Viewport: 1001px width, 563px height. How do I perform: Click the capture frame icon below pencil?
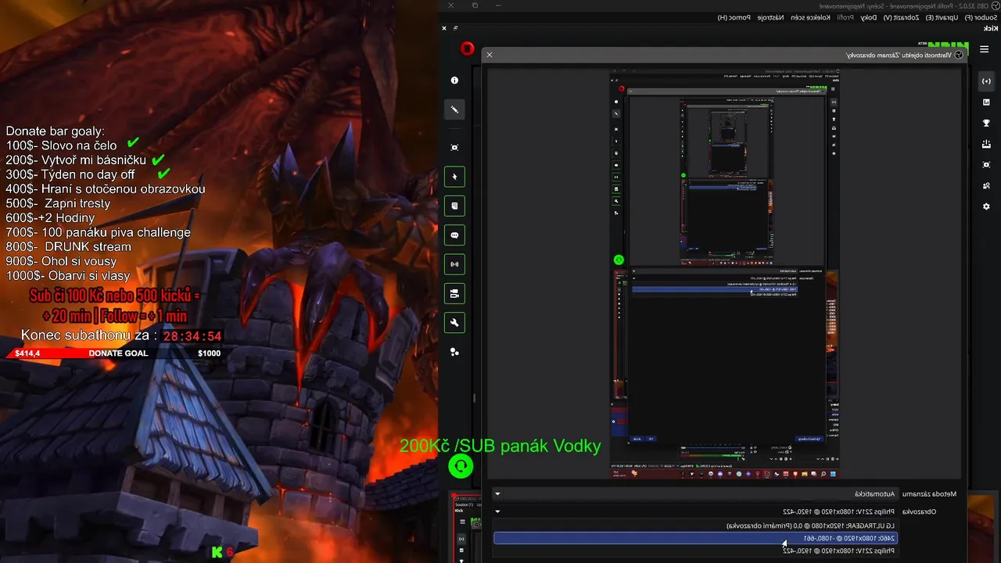click(x=454, y=147)
